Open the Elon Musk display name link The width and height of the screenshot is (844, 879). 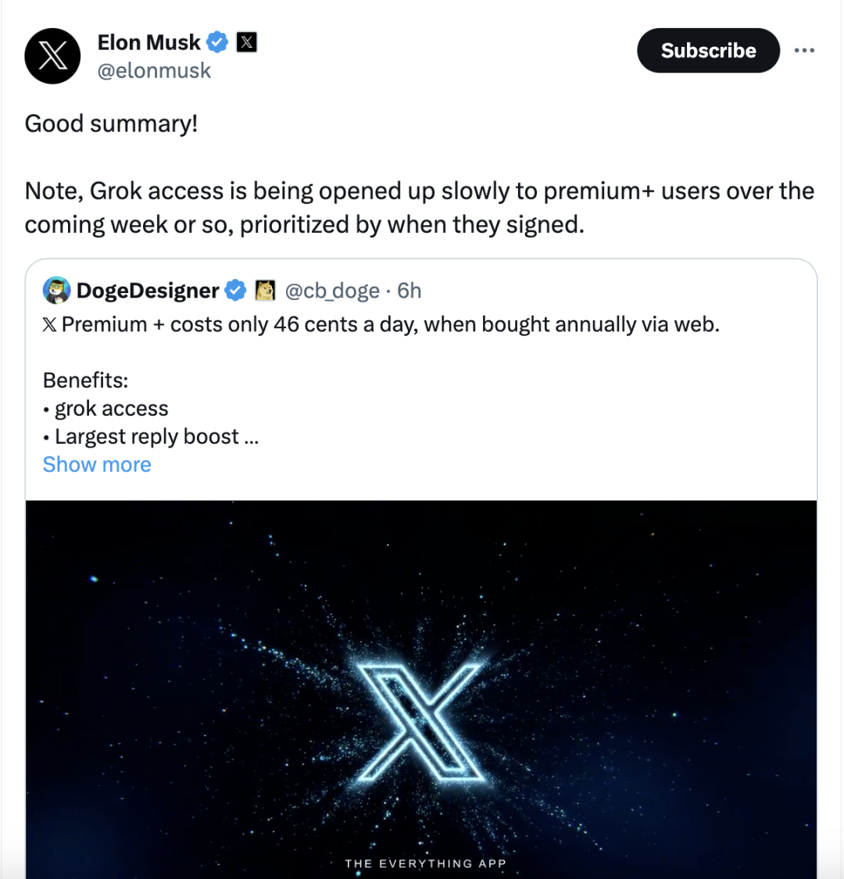click(148, 42)
